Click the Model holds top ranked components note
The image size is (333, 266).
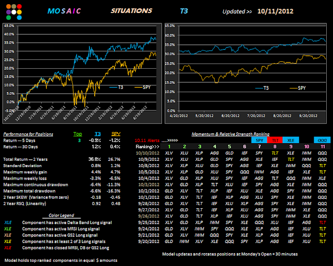pyautogui.click(x=61, y=260)
